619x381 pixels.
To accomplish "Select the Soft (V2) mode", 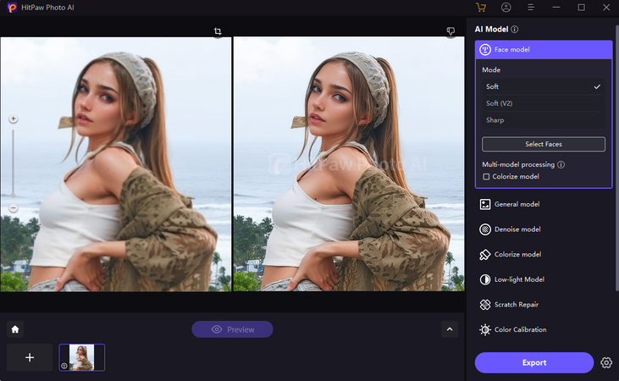I will (x=543, y=103).
